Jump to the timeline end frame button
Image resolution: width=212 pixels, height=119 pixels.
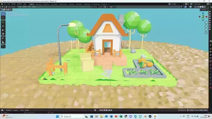pyautogui.click(x=111, y=110)
